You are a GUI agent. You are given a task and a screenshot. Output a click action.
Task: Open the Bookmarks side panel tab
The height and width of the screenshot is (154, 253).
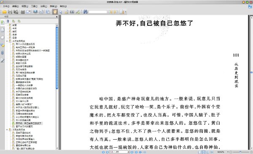click(x=3, y=22)
